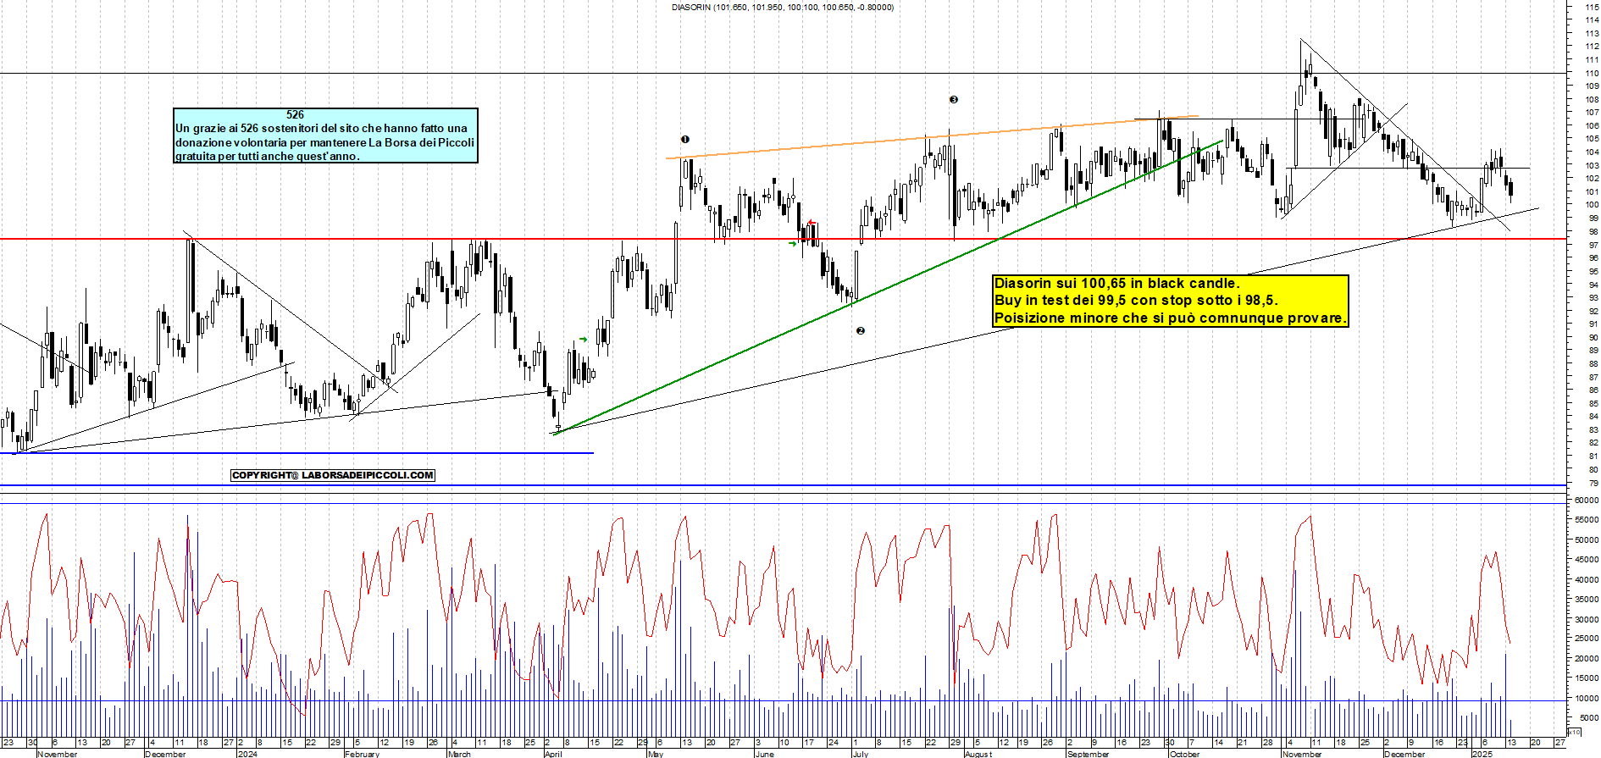Click the 30000 volume scale label
This screenshot has width=1601, height=758.
(x=1587, y=619)
